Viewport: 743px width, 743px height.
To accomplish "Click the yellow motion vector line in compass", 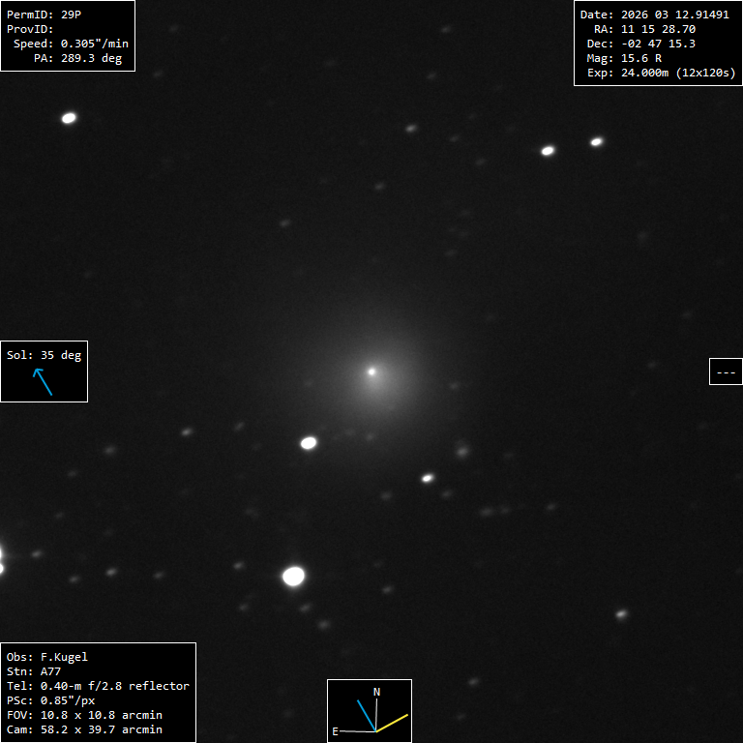I will [392, 723].
